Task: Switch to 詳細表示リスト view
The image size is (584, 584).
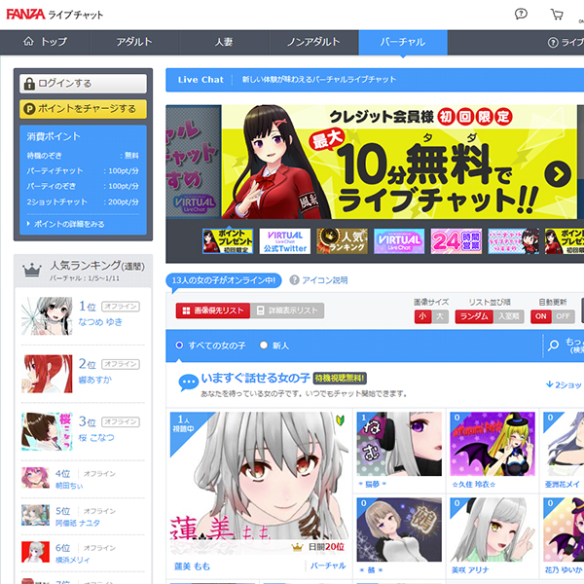Action: pos(287,310)
